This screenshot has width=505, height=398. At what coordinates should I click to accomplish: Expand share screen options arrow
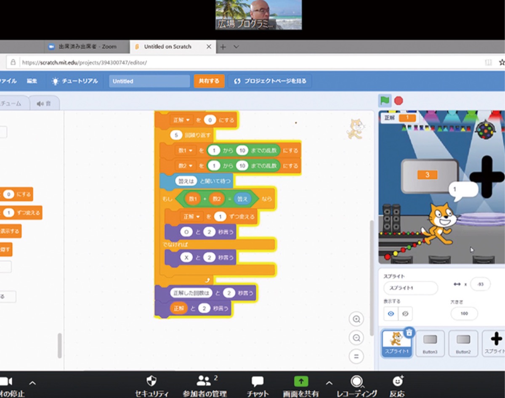tap(329, 383)
